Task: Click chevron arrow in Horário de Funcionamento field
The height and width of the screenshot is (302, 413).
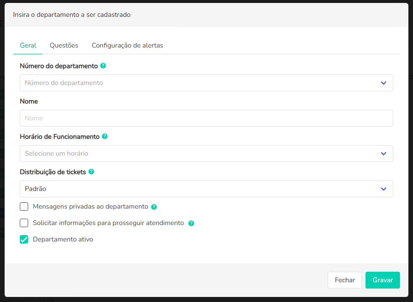Action: (x=384, y=154)
